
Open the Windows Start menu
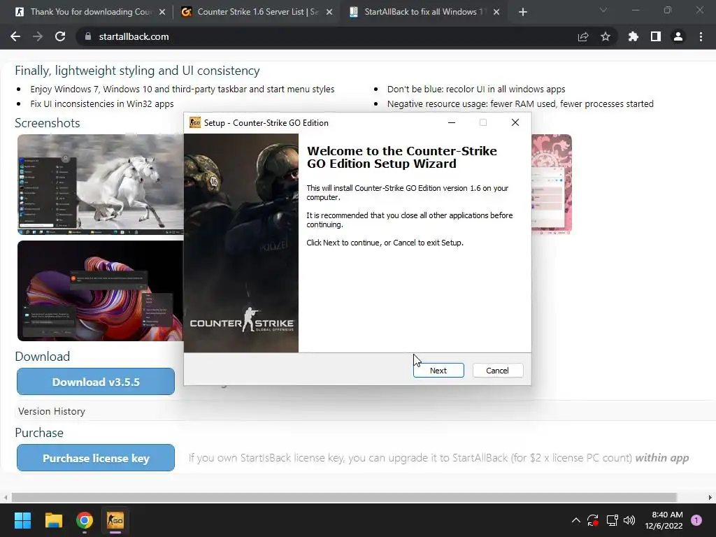click(22, 520)
